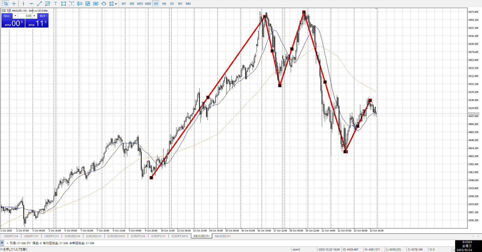This screenshot has height=252, width=482.
Task: Open the USDJPY,H4 chart tab
Action: pyautogui.click(x=11, y=236)
